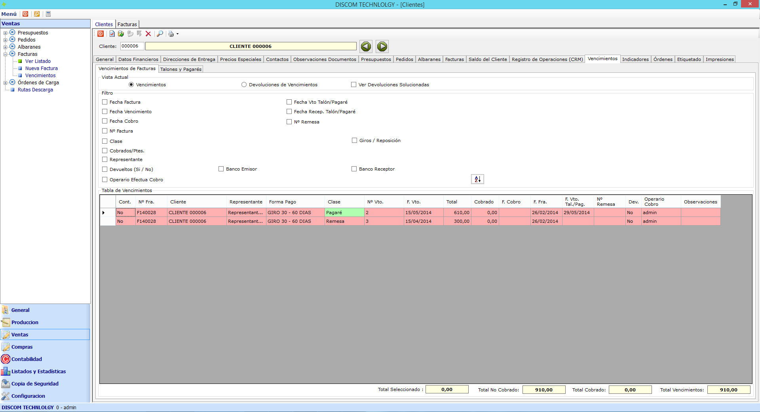The width and height of the screenshot is (760, 412).
Task: Click the Cliente code input field
Action: pyautogui.click(x=132, y=46)
